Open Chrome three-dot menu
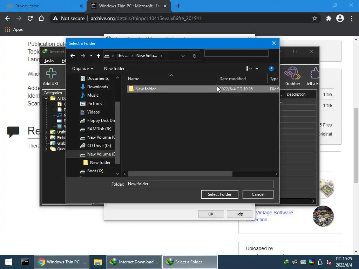The height and width of the screenshot is (269, 359). tap(351, 18)
